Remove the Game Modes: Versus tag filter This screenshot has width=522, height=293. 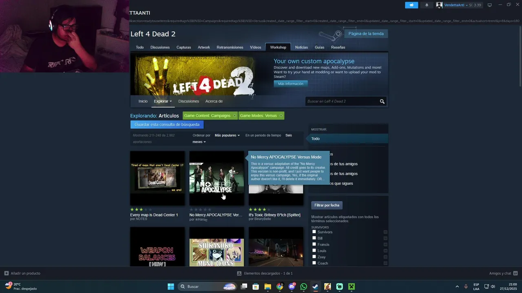click(x=281, y=116)
